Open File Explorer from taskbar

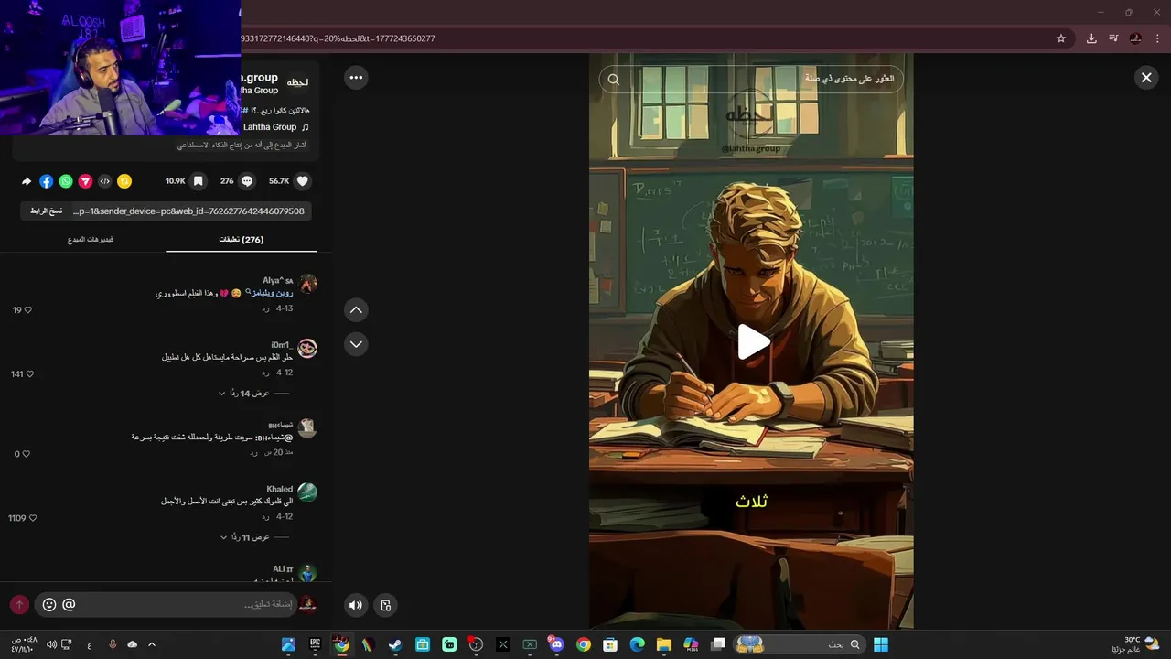tap(664, 644)
